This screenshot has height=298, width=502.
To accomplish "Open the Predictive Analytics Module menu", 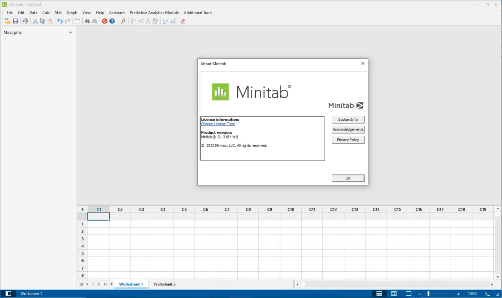I will click(154, 13).
